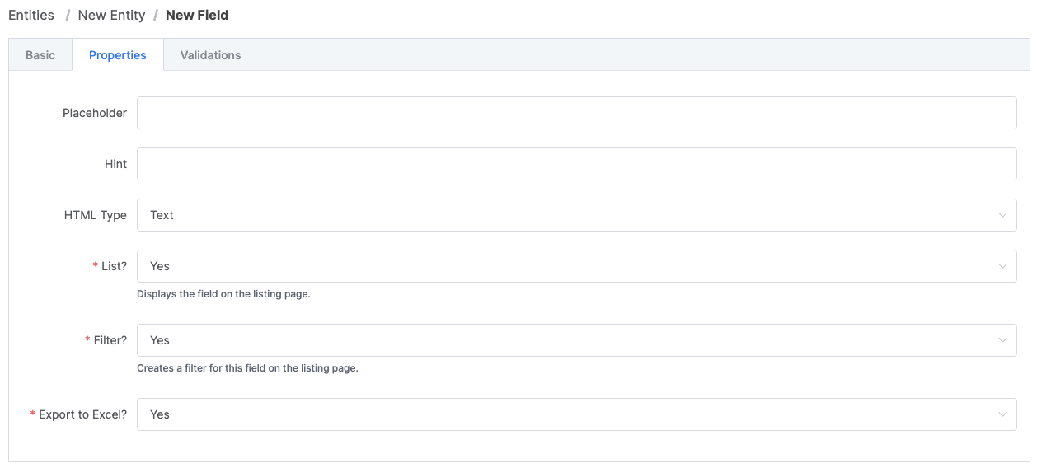Focus the Hint text input
The height and width of the screenshot is (468, 1037).
click(576, 164)
